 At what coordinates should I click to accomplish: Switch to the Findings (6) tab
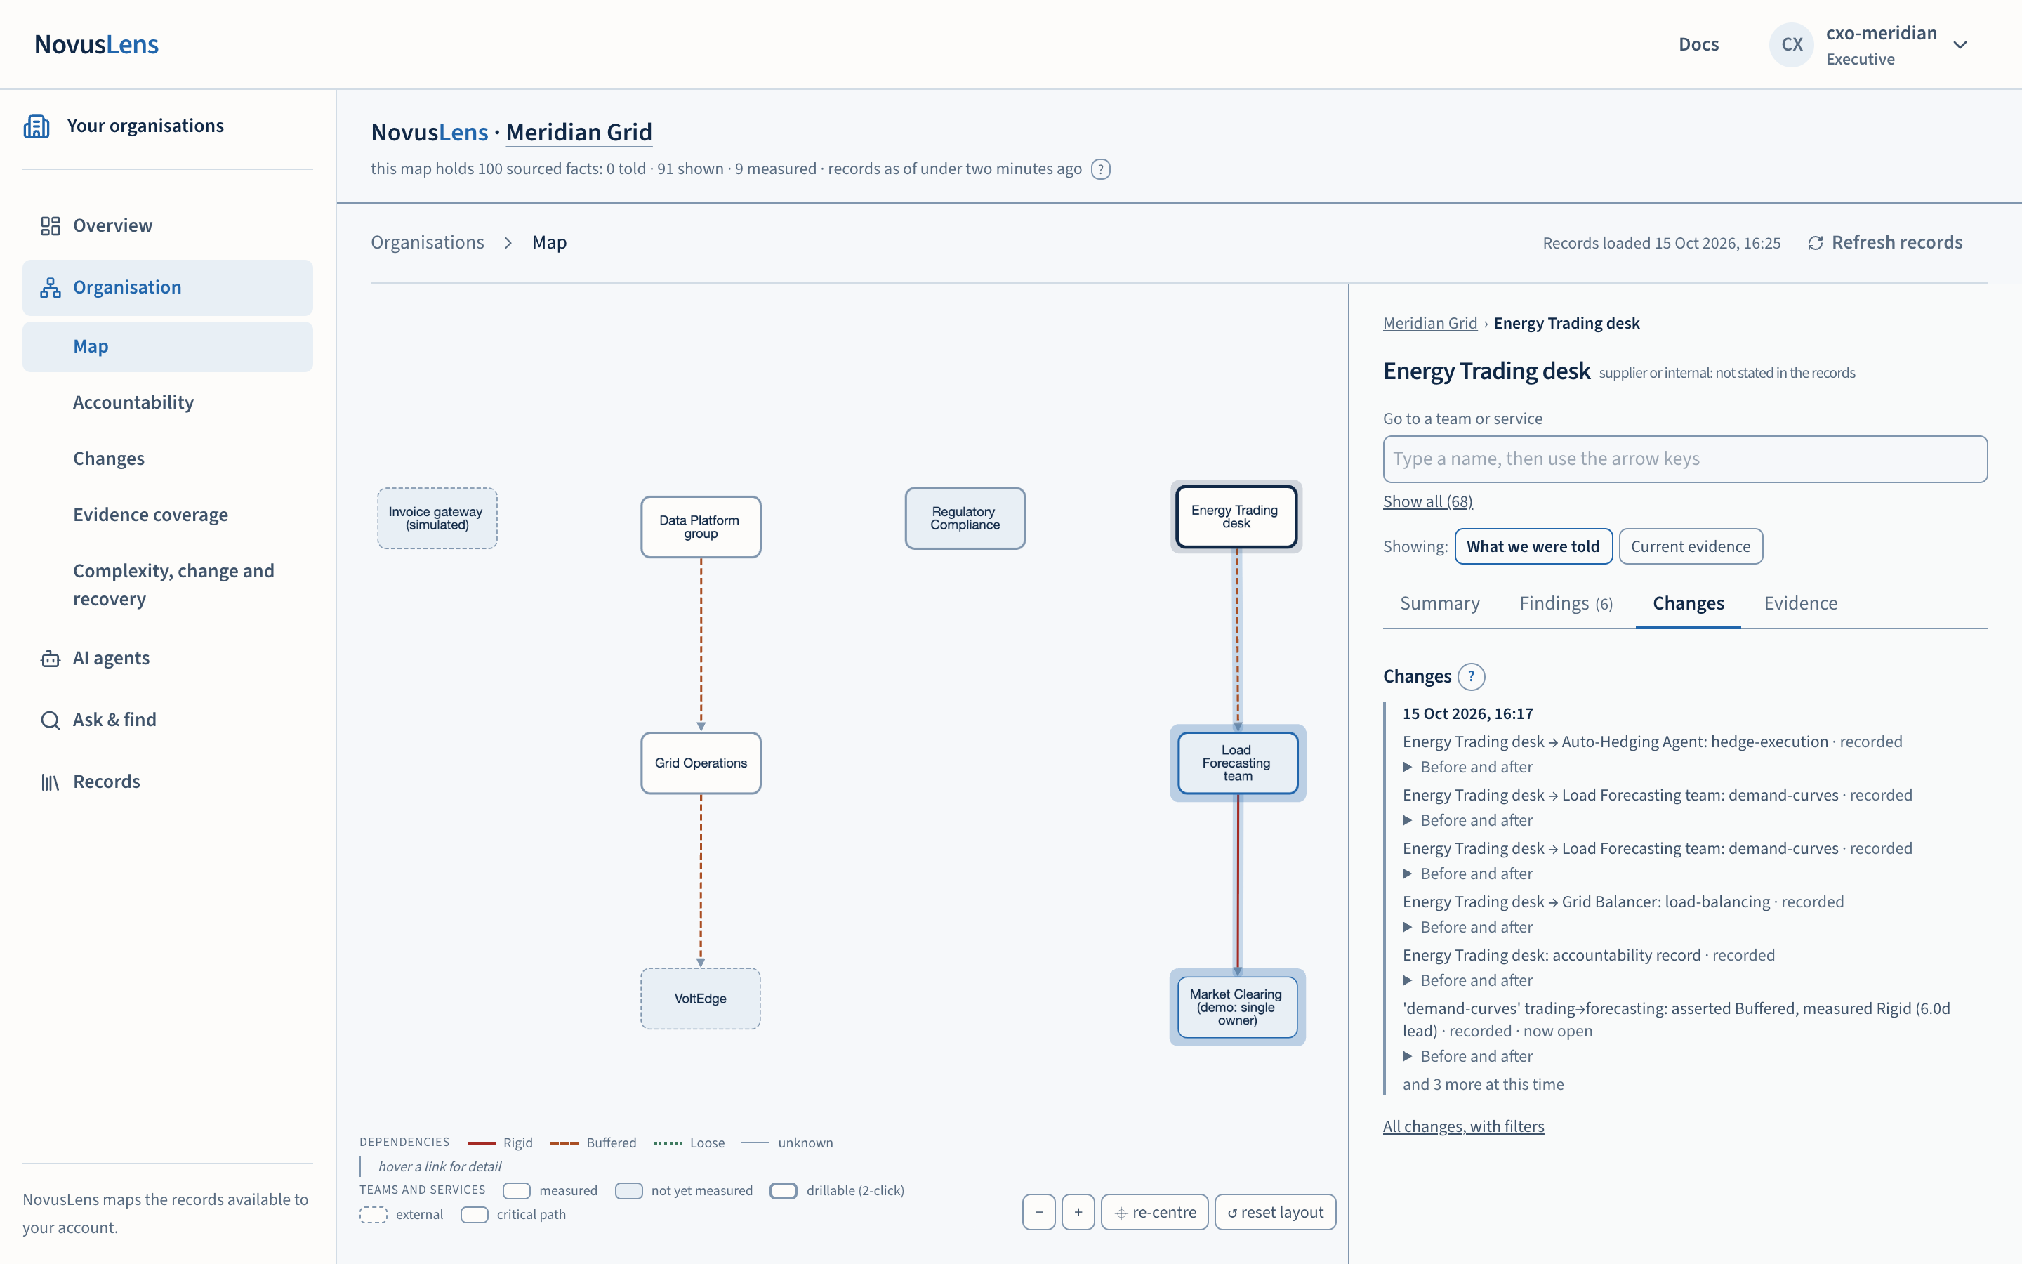coord(1566,604)
